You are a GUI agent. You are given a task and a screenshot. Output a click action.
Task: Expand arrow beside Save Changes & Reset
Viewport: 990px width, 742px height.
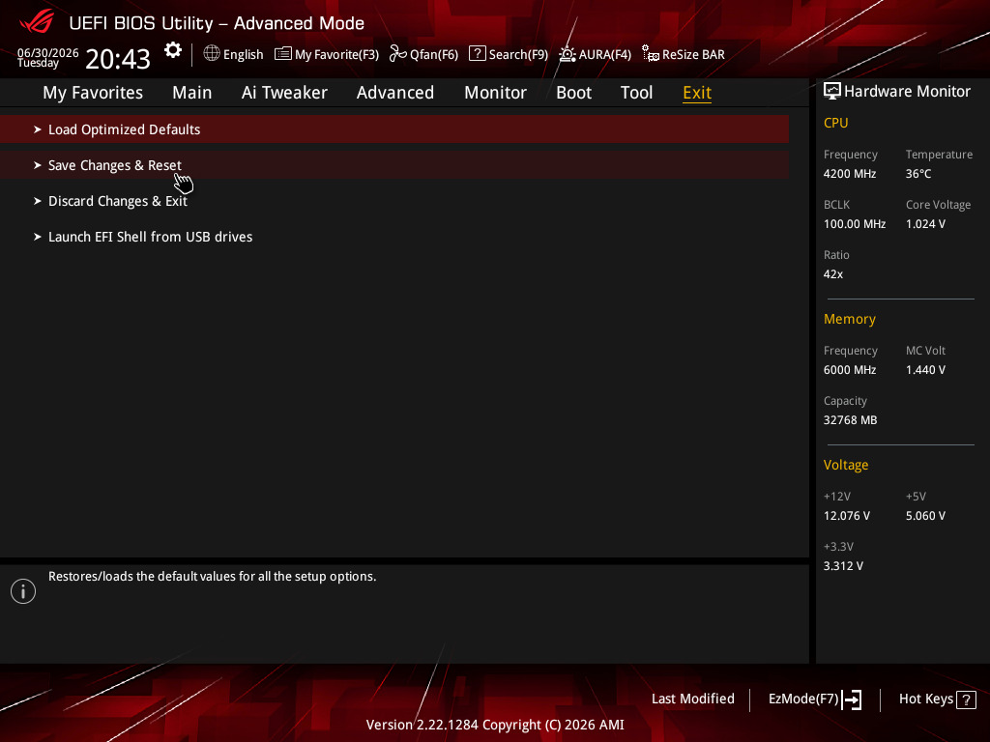point(38,165)
